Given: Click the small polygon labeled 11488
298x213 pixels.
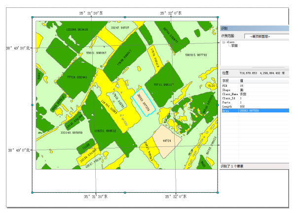Looking at the screenshot, I should (x=86, y=146).
